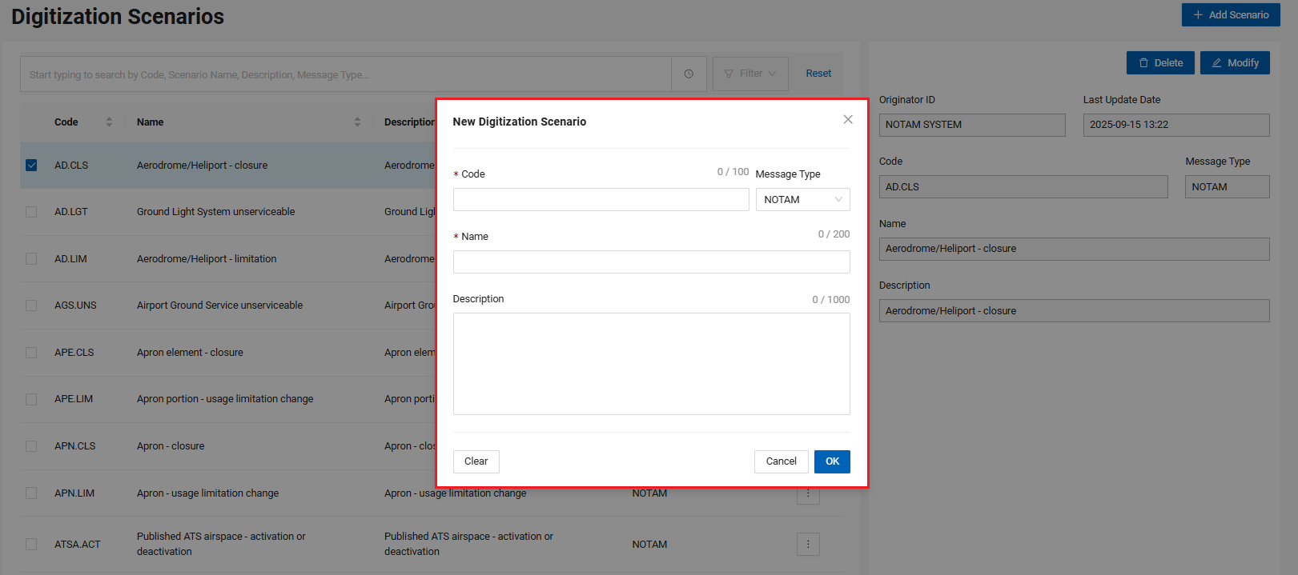Check the AD.LGT row checkbox
Image resolution: width=1298 pixels, height=575 pixels.
coord(31,212)
